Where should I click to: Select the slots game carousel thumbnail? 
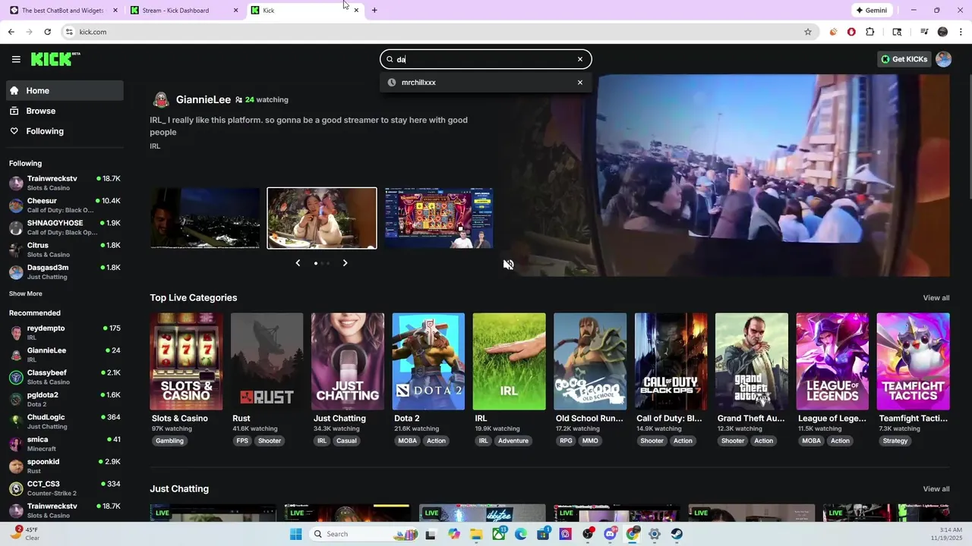[x=439, y=218]
